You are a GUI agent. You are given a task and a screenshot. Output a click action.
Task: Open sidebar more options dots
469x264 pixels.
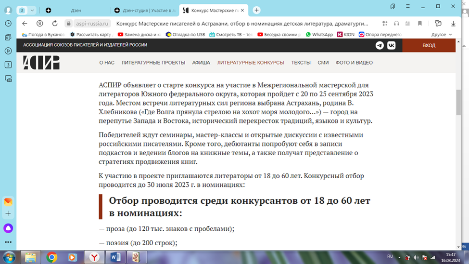point(8,242)
